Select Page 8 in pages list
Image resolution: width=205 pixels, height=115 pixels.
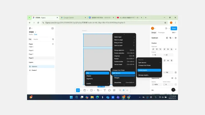[x=41, y=58]
